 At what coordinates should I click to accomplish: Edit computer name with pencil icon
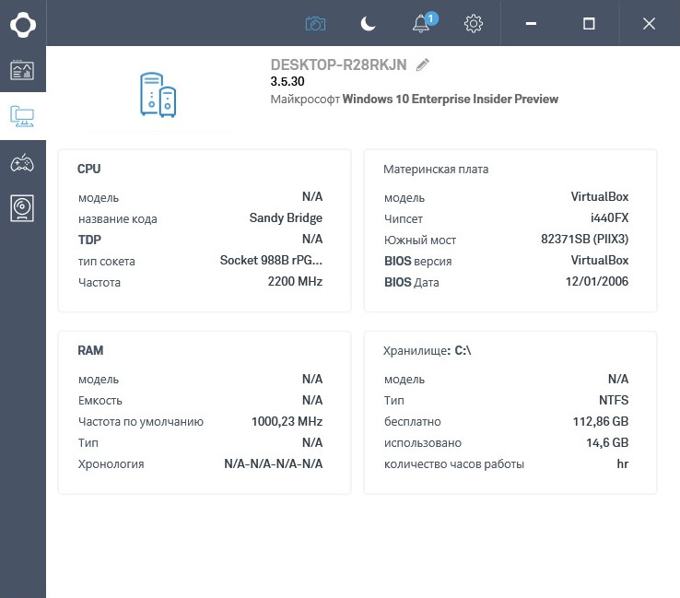[x=423, y=64]
